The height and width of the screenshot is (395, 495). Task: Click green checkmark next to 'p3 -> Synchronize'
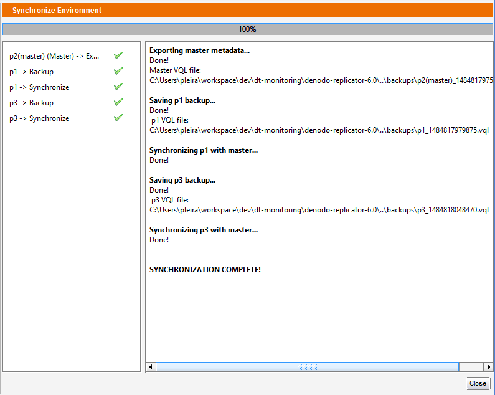tap(118, 118)
